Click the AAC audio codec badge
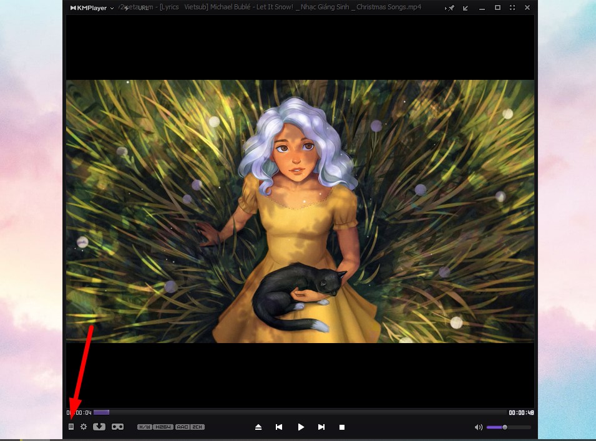Screen dimensions: 596x441 click(x=182, y=427)
